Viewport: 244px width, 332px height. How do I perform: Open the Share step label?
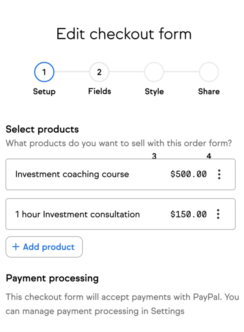pyautogui.click(x=209, y=92)
